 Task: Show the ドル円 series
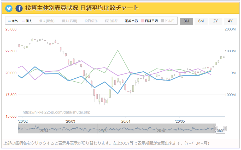pos(168,21)
